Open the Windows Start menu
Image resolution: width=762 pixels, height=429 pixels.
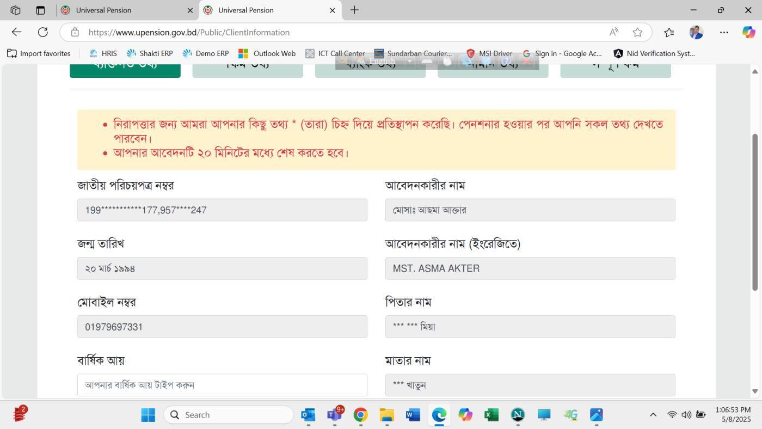point(148,415)
